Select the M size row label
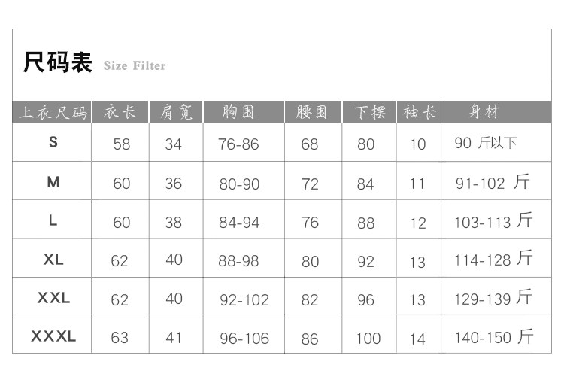 pos(53,181)
